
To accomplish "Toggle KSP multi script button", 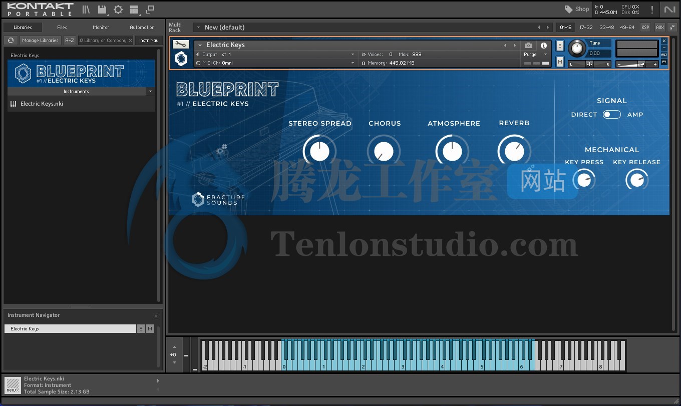I will [x=645, y=28].
